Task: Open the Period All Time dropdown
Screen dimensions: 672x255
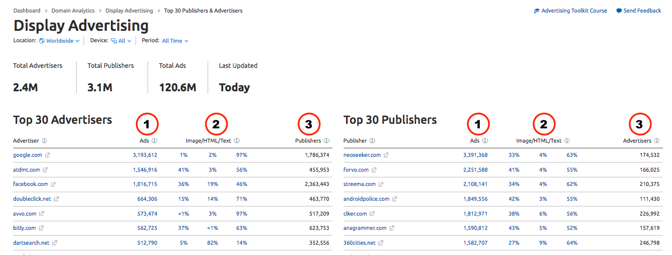Action: [175, 41]
